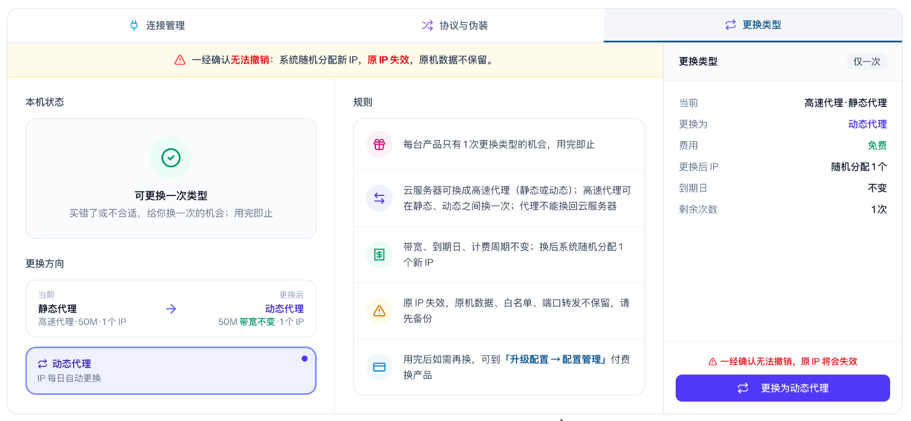Click the green checkmark status icon
The width and height of the screenshot is (911, 421).
171,158
